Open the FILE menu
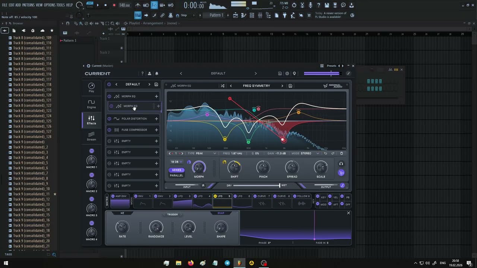This screenshot has height=268, width=477. (x=4, y=5)
